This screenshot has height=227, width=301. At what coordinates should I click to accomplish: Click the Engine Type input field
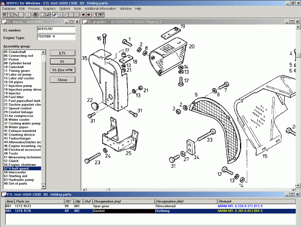56,37
